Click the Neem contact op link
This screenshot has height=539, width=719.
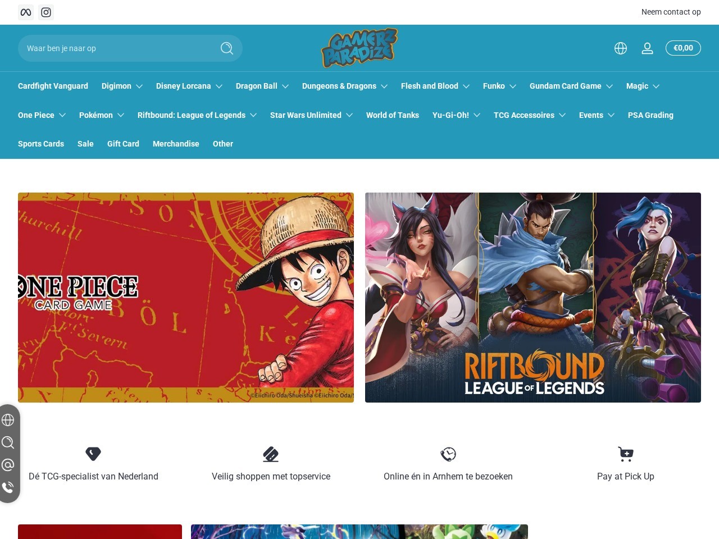(x=671, y=12)
